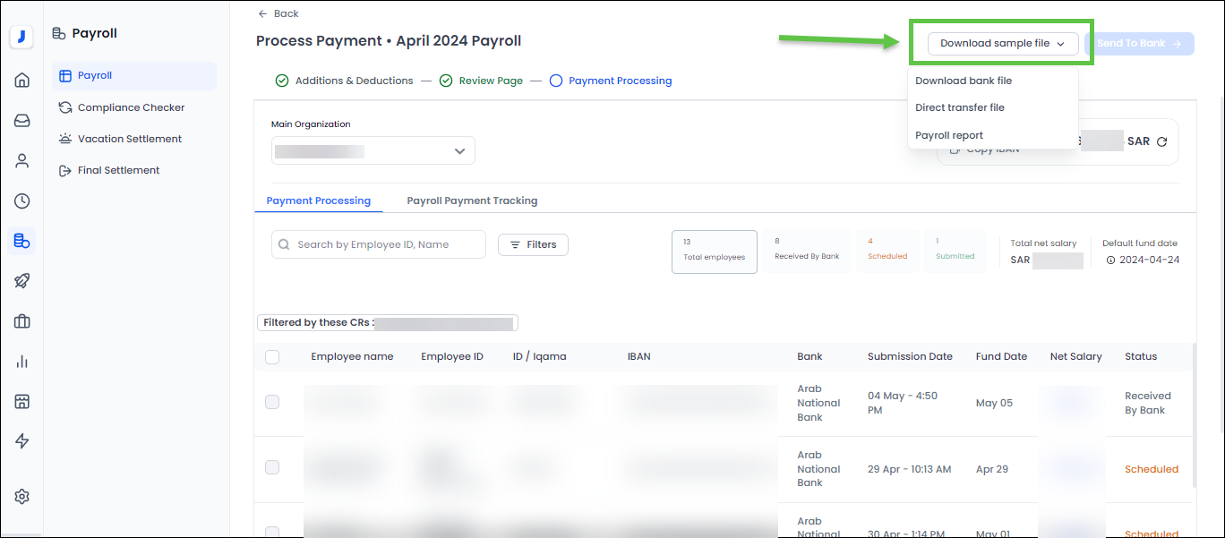The width and height of the screenshot is (1225, 538).
Task: Choose Payroll report from dropdown menu
Action: [x=949, y=135]
